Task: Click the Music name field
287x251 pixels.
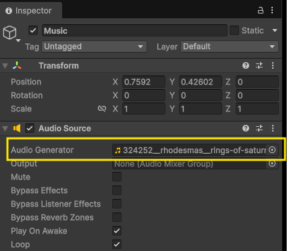Action: [134, 30]
